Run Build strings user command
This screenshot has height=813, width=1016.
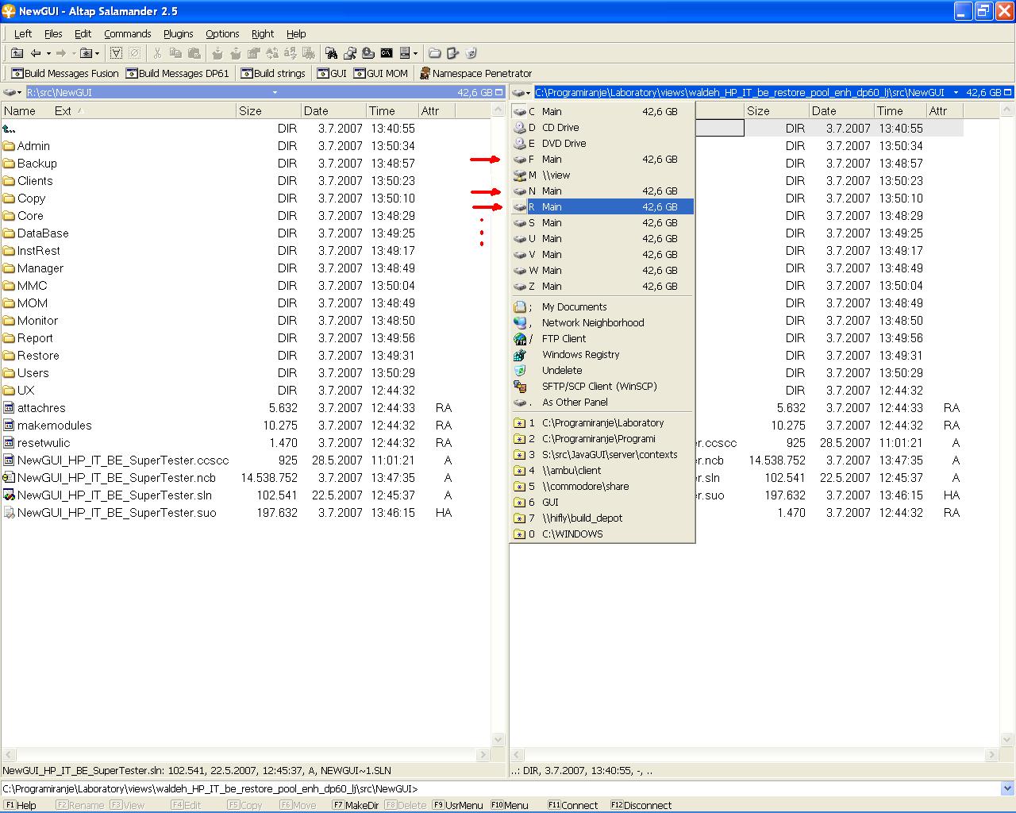pos(273,73)
